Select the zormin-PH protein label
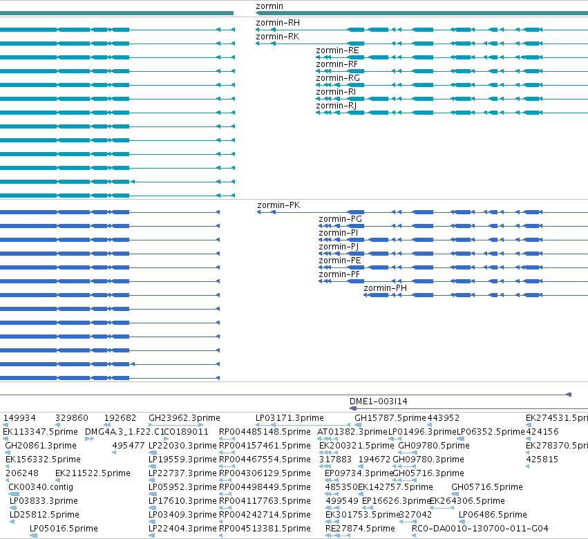 pos(385,288)
